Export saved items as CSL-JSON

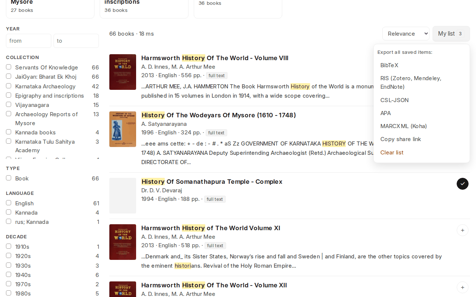click(x=422, y=100)
